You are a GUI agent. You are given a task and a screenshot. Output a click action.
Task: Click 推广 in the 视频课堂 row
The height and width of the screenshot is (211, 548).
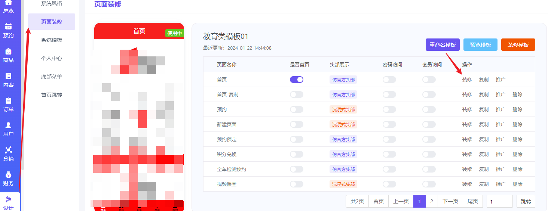click(x=500, y=184)
